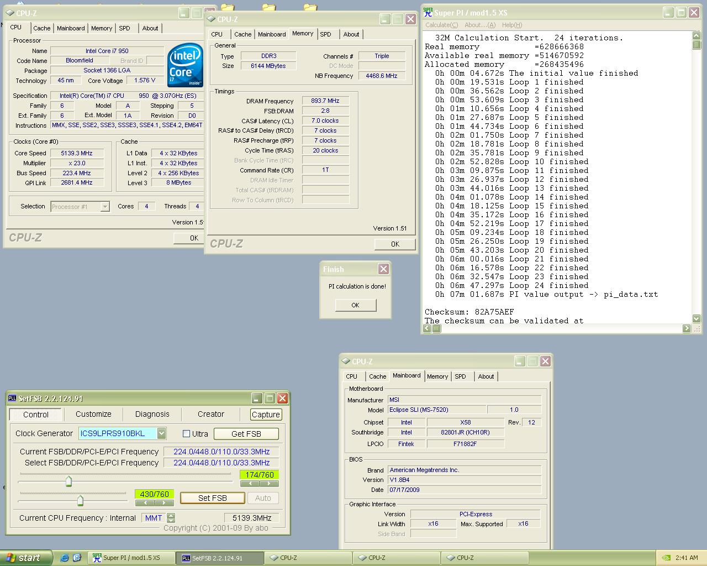Open the Control tab in SetFSB

36,415
